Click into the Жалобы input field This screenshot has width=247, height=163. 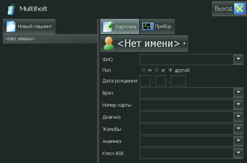click(187, 129)
